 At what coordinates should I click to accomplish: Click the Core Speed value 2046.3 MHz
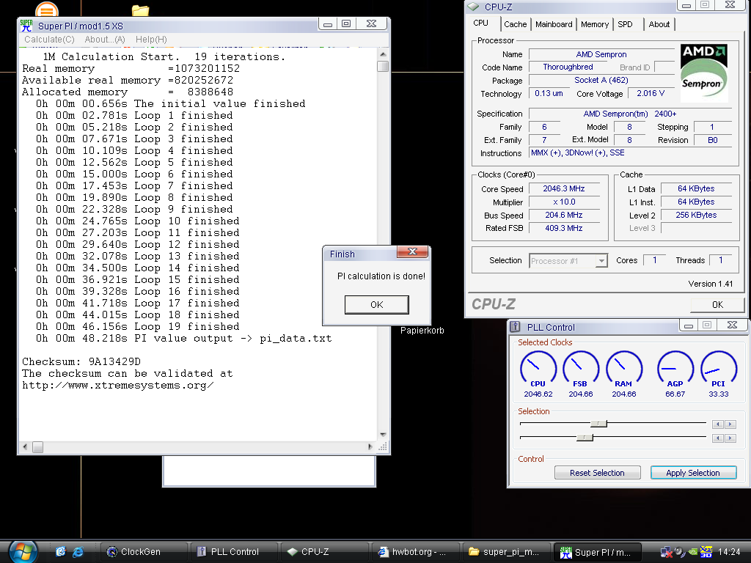(x=564, y=188)
